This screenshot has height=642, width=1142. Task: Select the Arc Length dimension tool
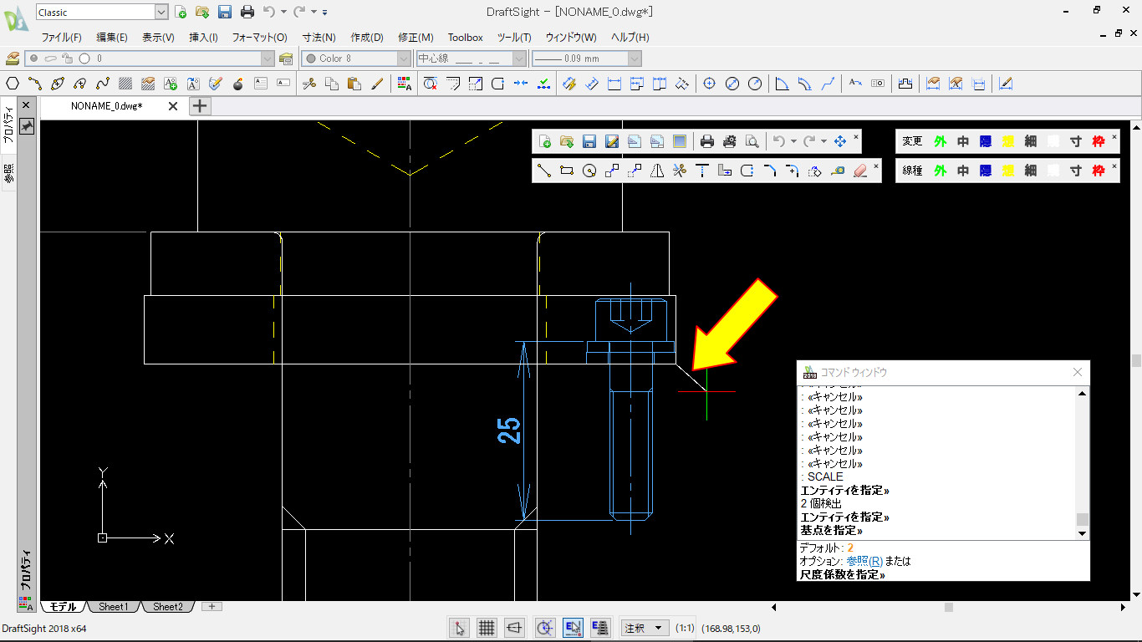coord(804,84)
